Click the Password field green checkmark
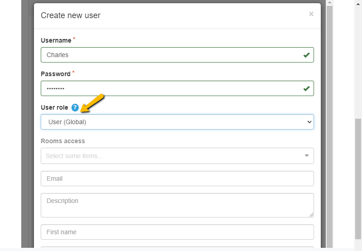362x251 pixels. coord(306,88)
